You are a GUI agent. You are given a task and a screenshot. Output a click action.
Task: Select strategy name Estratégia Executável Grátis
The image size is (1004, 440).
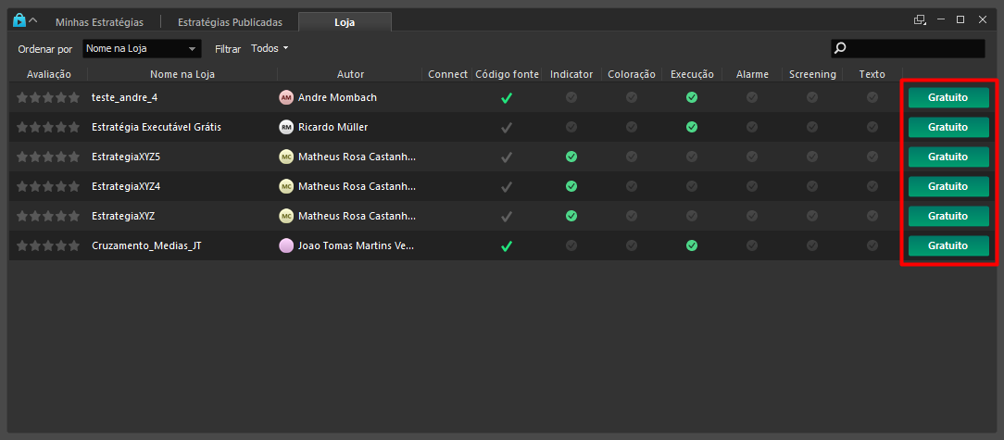[157, 127]
